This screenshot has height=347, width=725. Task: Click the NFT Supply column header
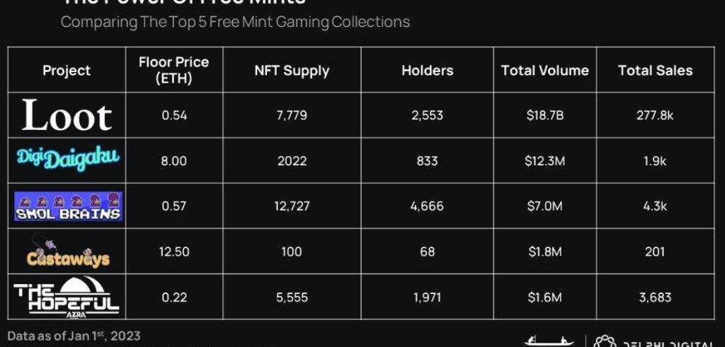pos(292,70)
